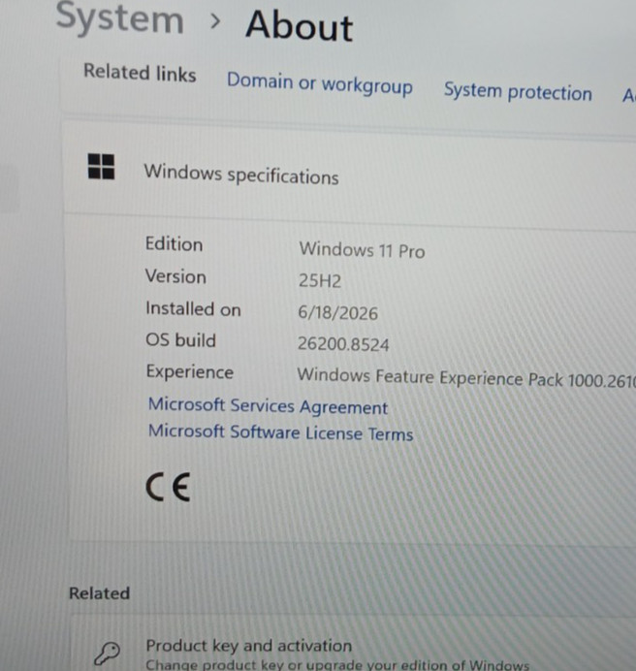
Task: Open Microsoft Software License Terms
Action: 281,431
